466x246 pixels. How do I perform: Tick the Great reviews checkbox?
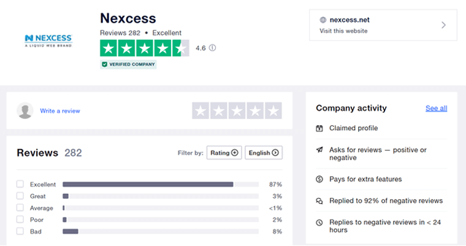point(20,196)
